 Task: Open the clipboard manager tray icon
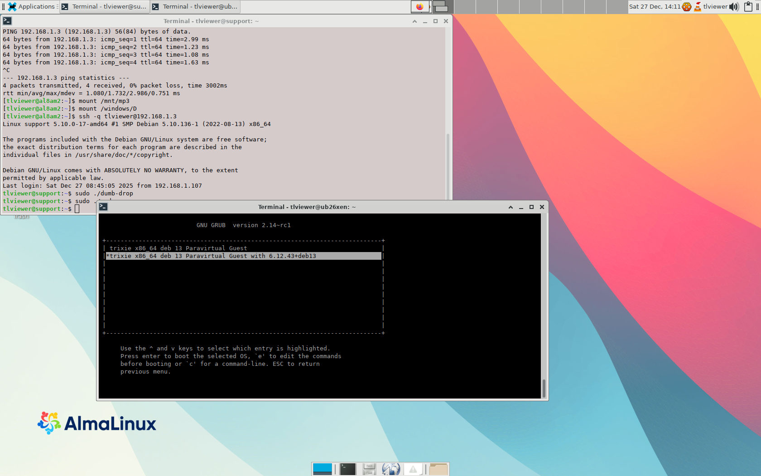click(748, 6)
